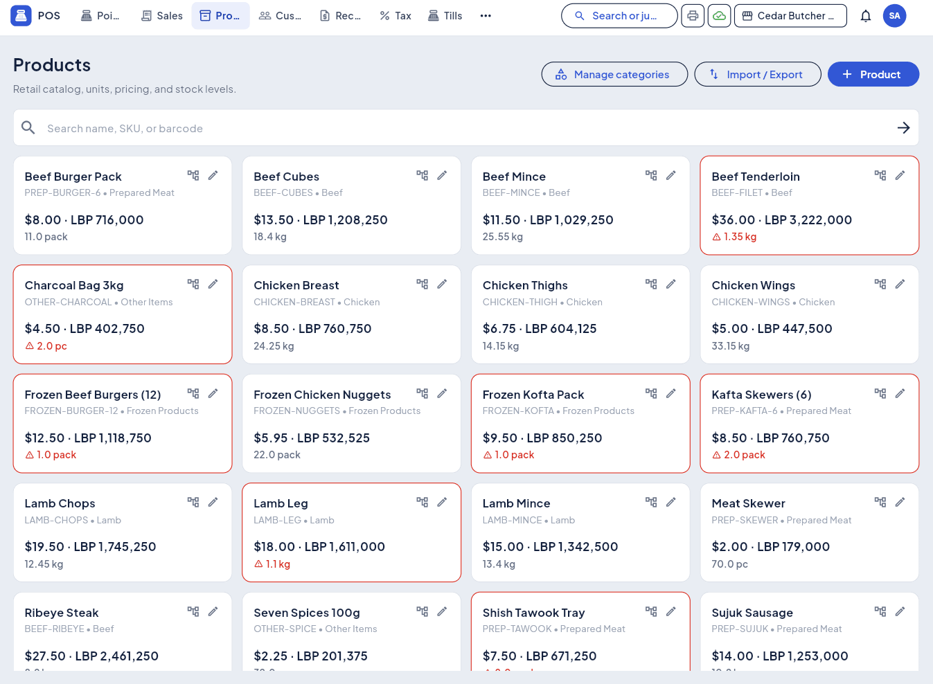Open the Receipts navigation tab
The image size is (933, 684).
tap(340, 15)
